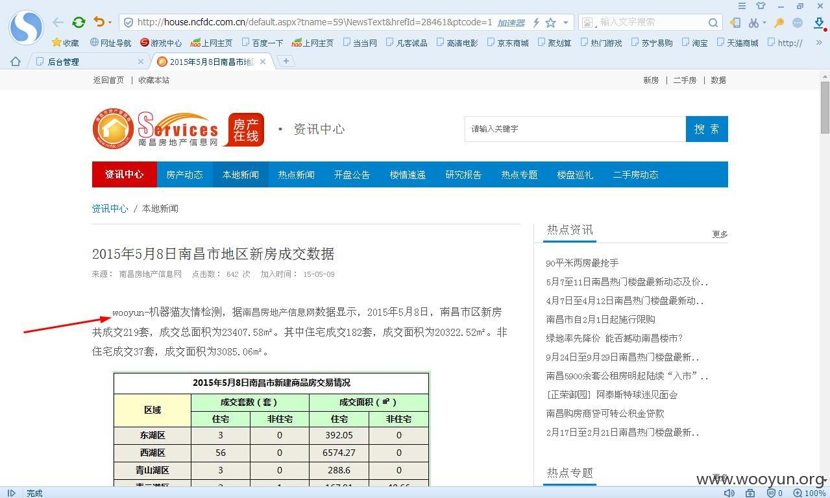Open the 开盘公告 navigation menu item
830x498 pixels.
pos(352,174)
